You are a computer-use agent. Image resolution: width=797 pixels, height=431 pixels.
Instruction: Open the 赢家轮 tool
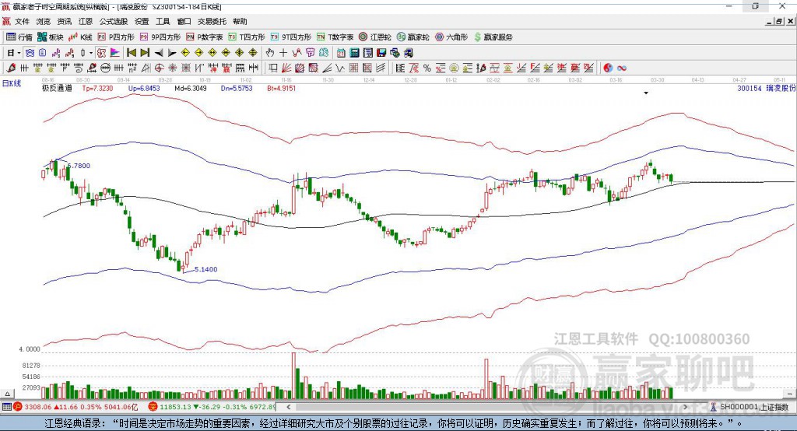[x=413, y=37]
